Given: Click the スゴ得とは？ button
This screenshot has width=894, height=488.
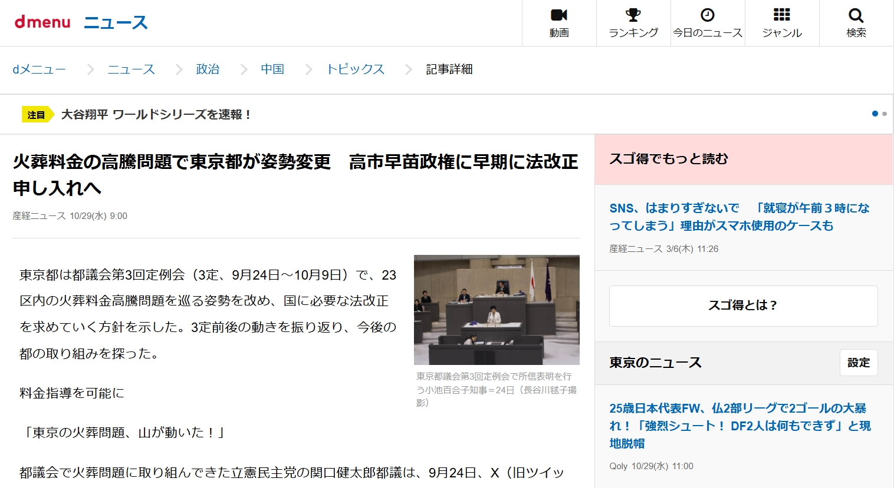Looking at the screenshot, I should [744, 306].
